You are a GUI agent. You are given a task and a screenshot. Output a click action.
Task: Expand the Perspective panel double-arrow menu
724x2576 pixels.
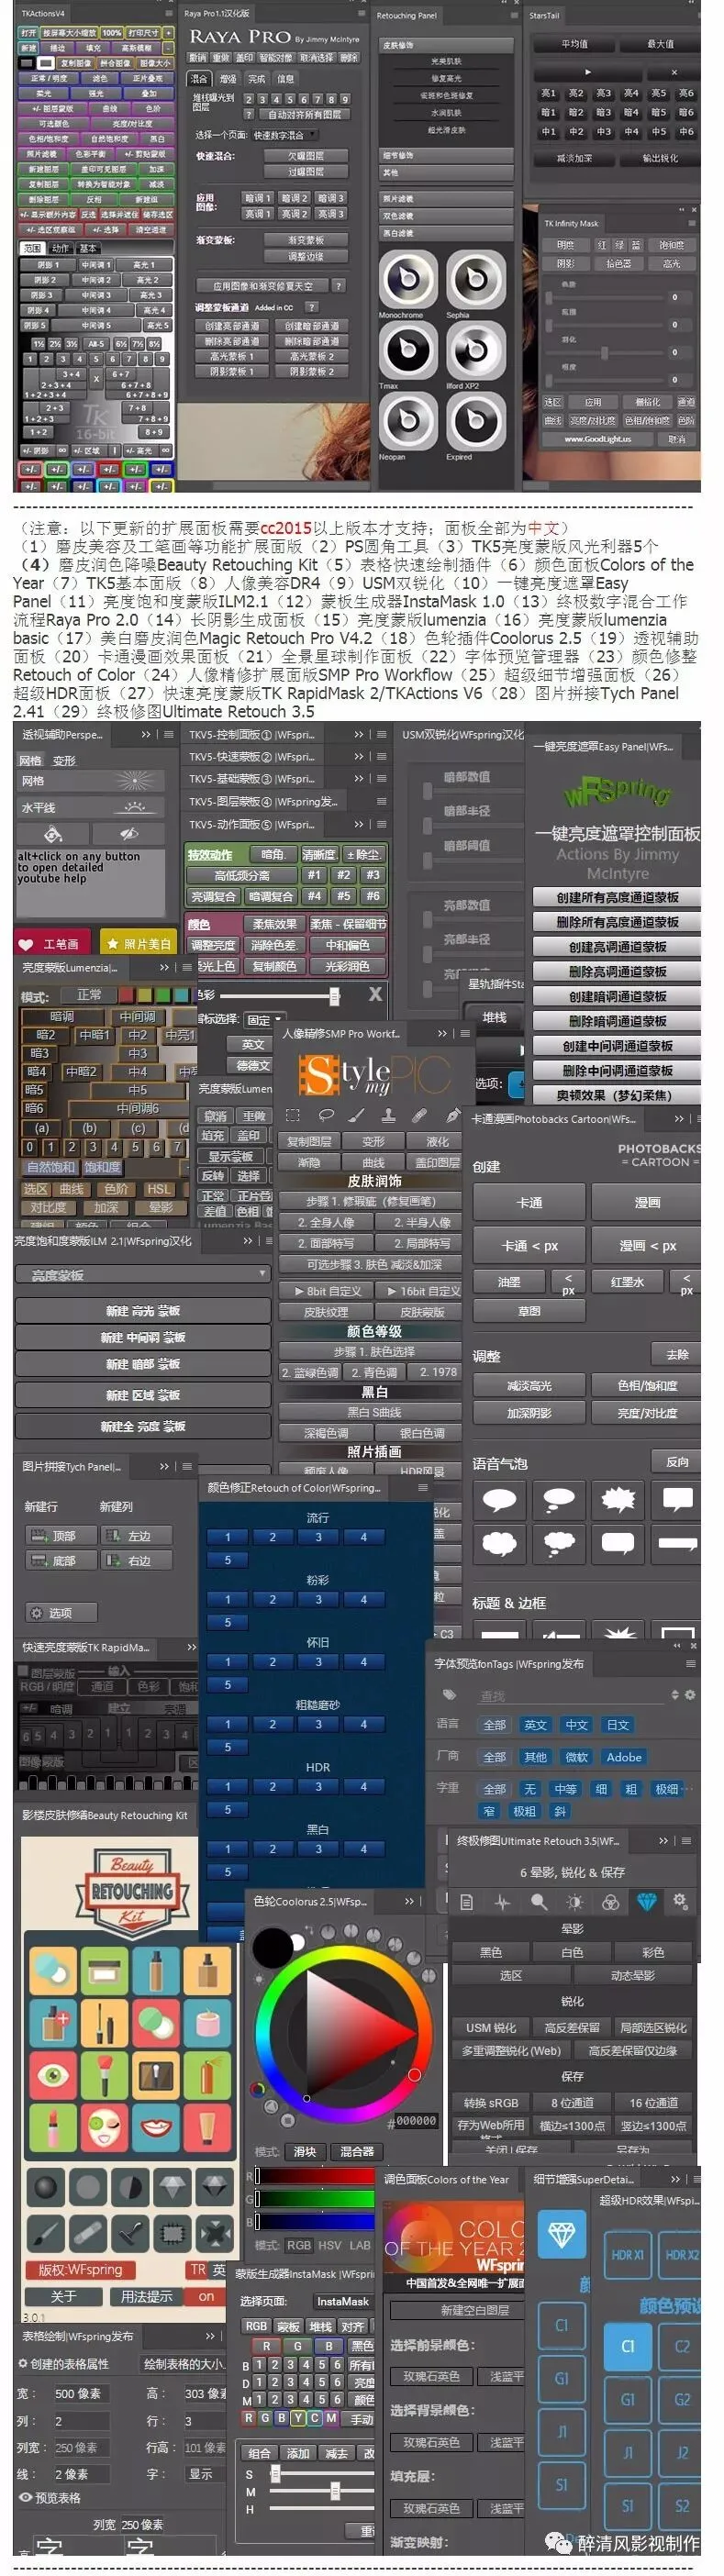(x=146, y=734)
